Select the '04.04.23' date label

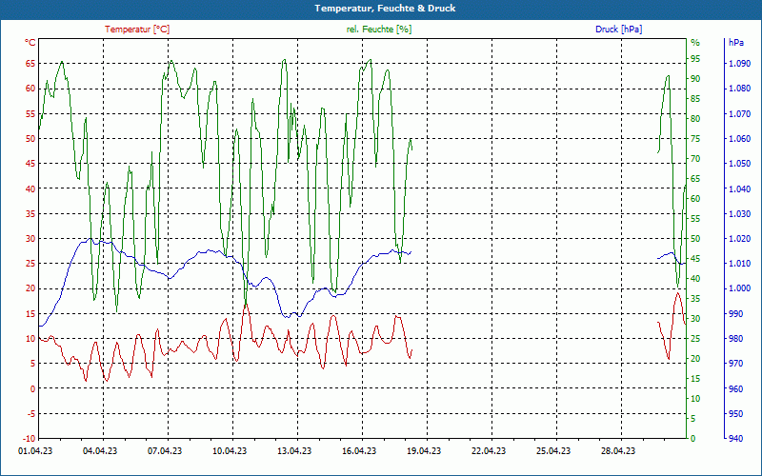(100, 450)
